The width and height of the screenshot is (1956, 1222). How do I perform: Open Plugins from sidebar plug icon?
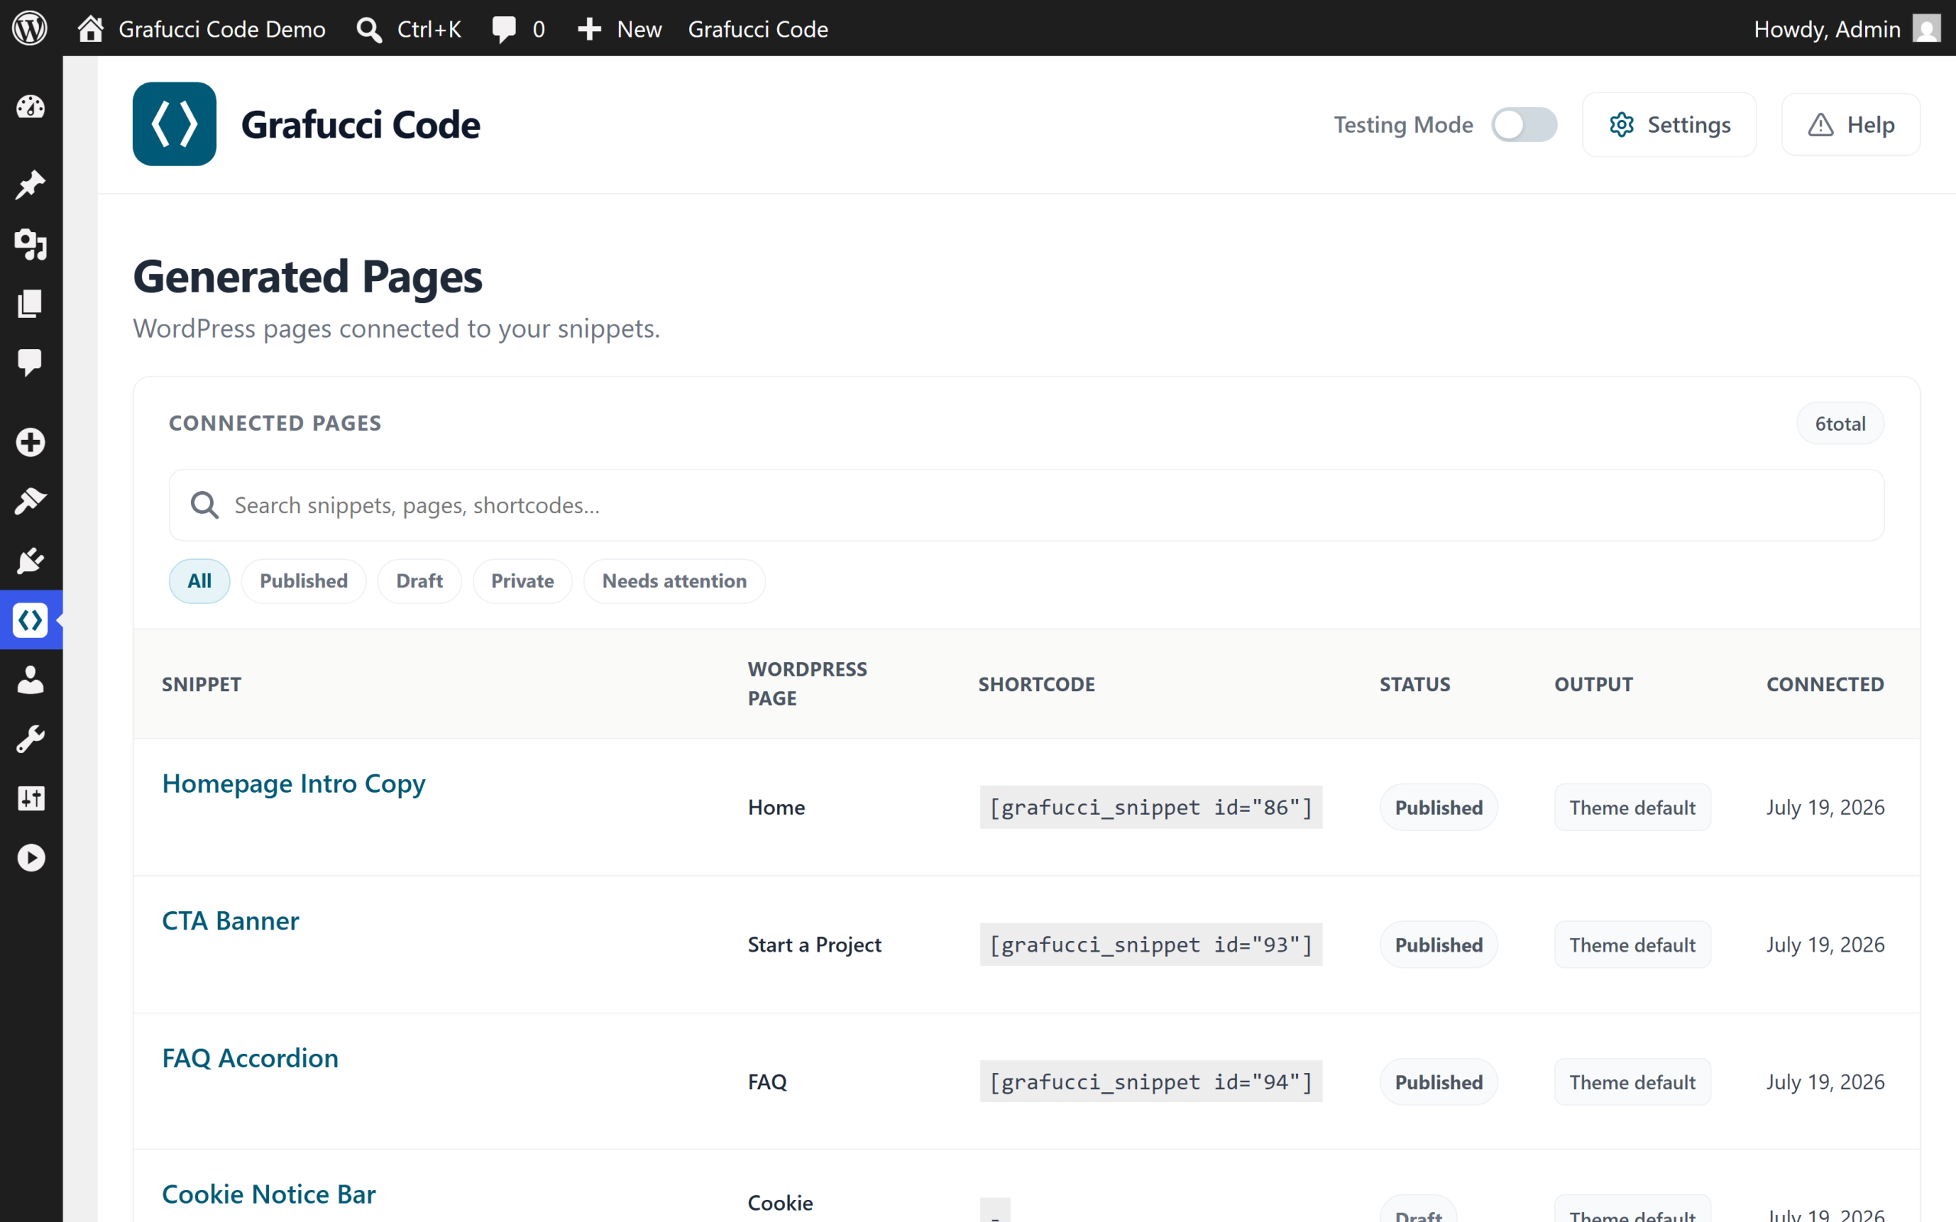[x=31, y=560]
